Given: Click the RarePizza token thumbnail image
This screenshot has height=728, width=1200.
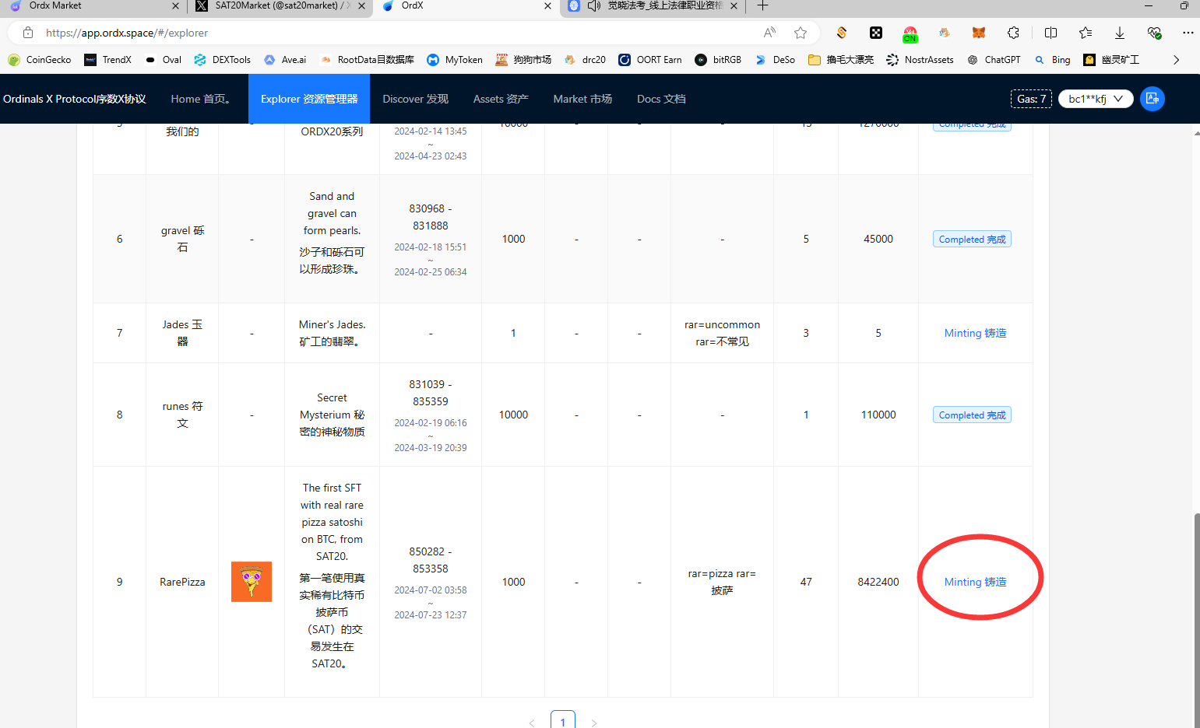Looking at the screenshot, I should tap(252, 582).
